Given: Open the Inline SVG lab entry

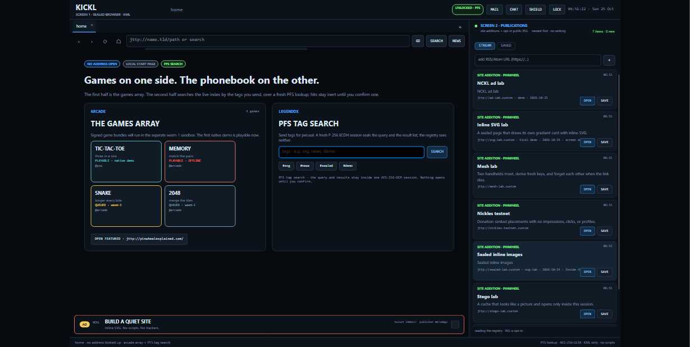Looking at the screenshot, I should [587, 143].
